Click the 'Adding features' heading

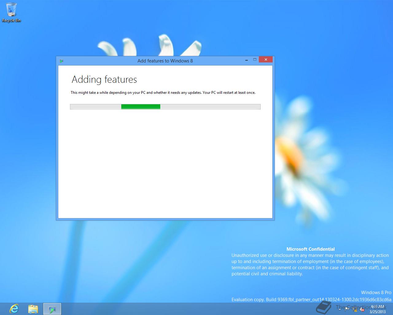104,79
